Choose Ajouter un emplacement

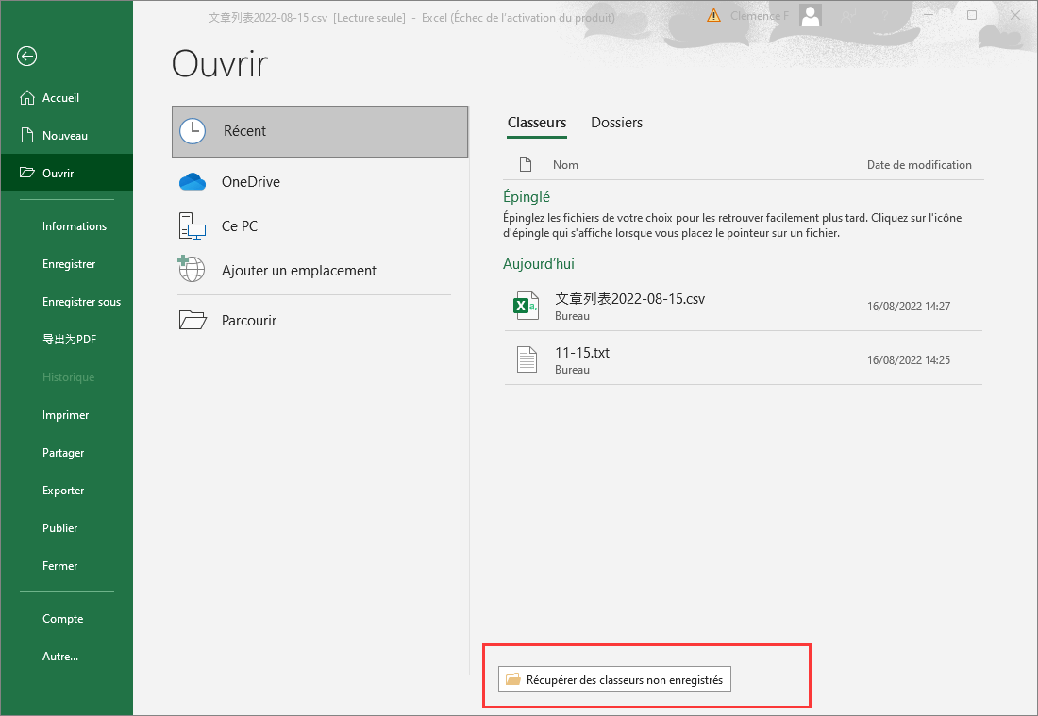[320, 271]
